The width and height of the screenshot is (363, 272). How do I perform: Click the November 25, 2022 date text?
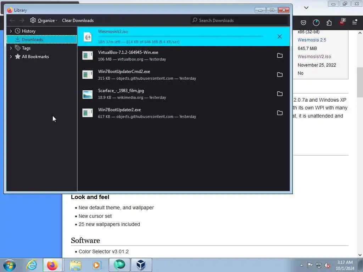317,65
